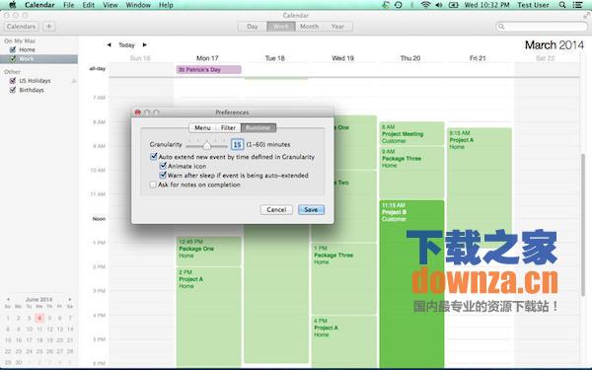Uncheck Auto extend new event checkbox

(x=153, y=156)
